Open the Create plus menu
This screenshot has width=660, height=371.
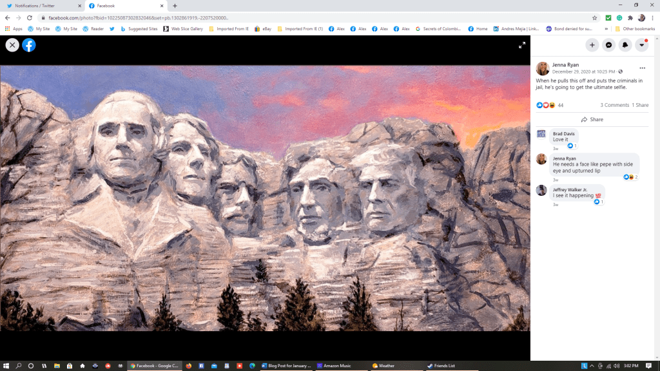(x=592, y=45)
